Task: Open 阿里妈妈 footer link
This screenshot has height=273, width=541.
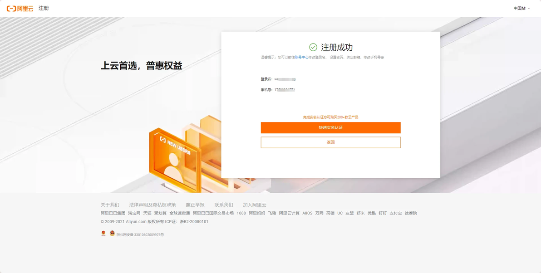Action: click(x=257, y=214)
